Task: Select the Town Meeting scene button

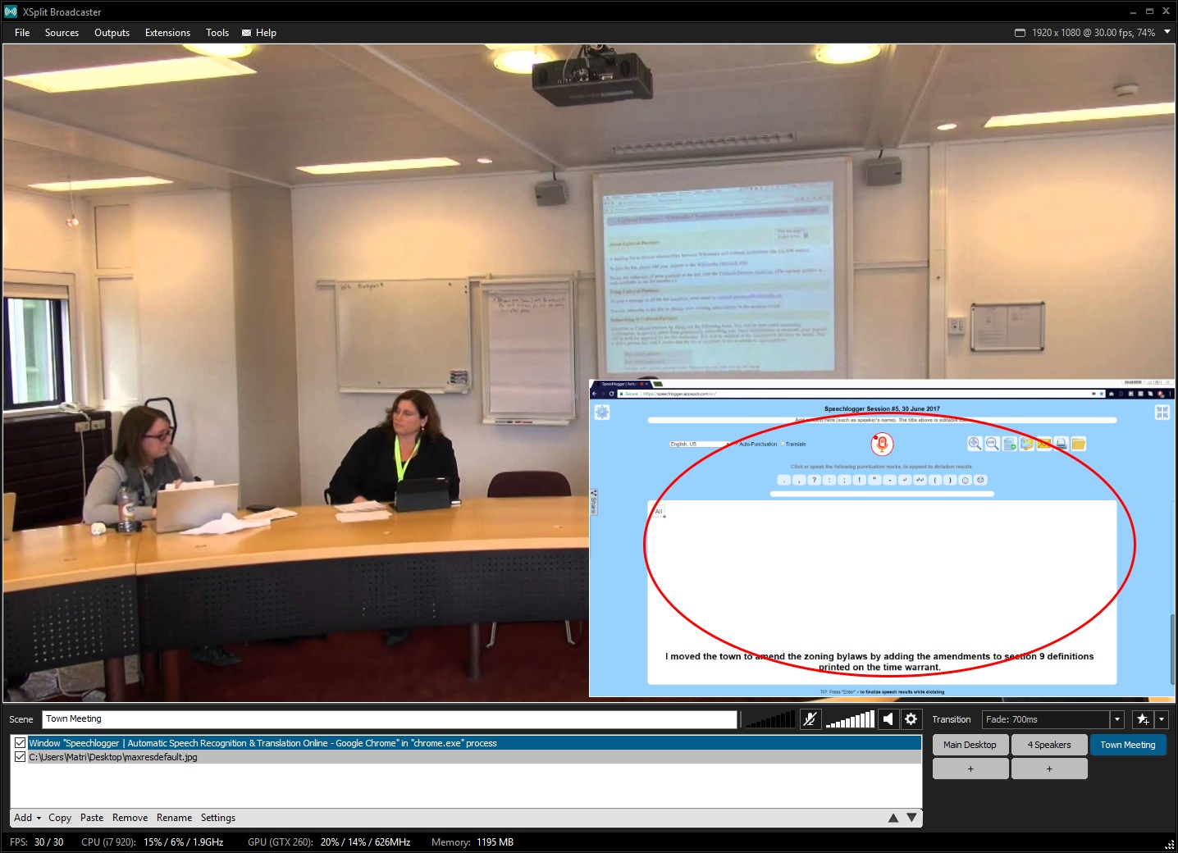Action: [x=1128, y=745]
